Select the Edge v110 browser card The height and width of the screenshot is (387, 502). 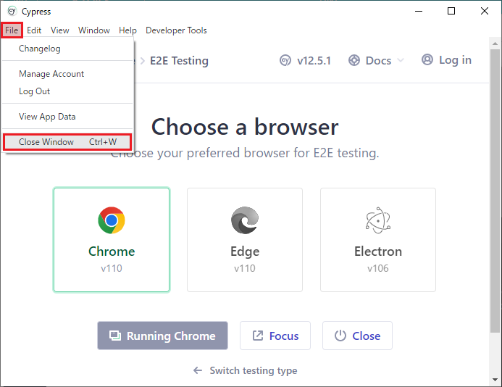click(x=245, y=240)
